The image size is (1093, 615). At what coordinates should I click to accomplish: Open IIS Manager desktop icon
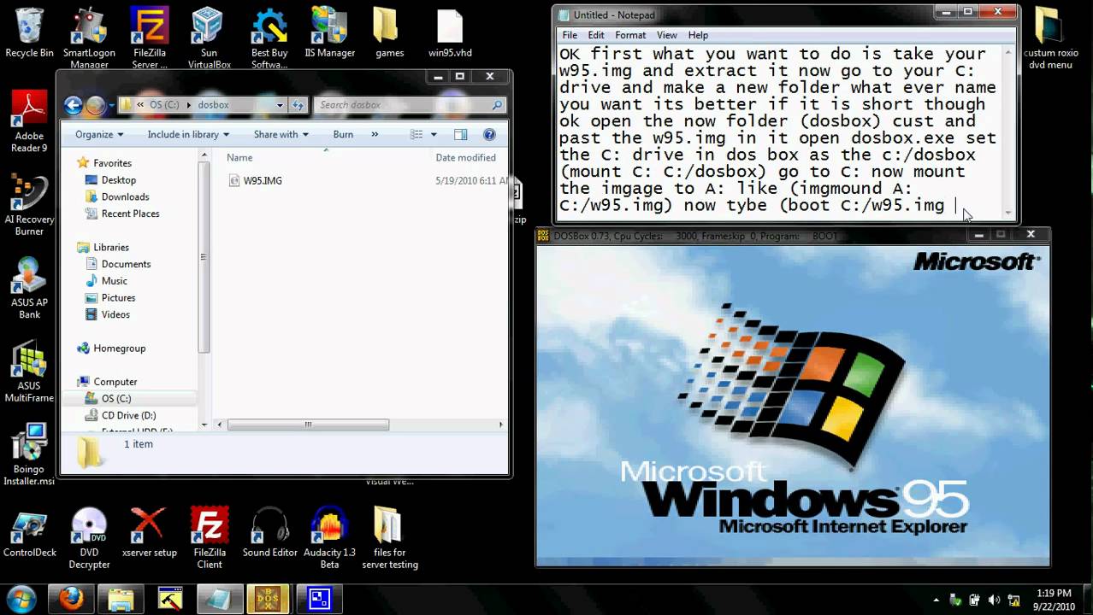(x=329, y=34)
